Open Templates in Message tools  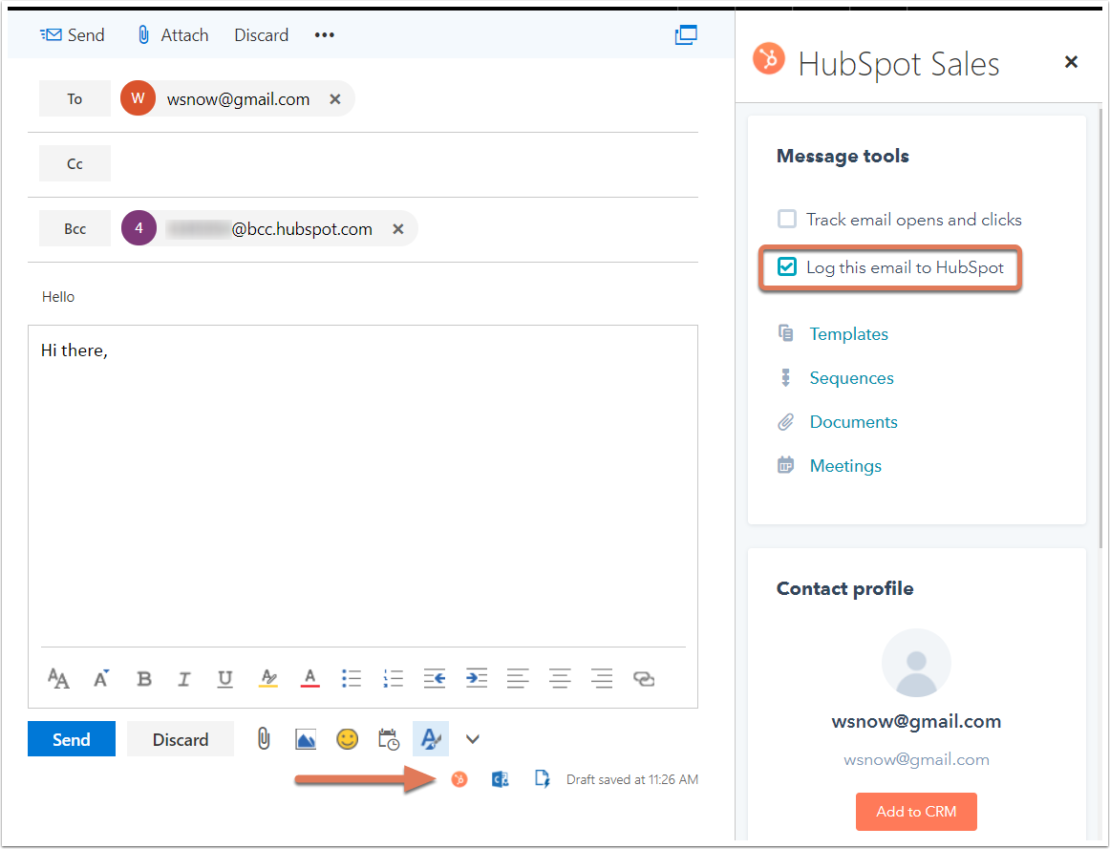click(849, 334)
